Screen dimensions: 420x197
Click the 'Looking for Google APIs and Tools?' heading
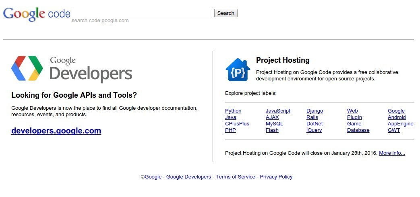74,95
